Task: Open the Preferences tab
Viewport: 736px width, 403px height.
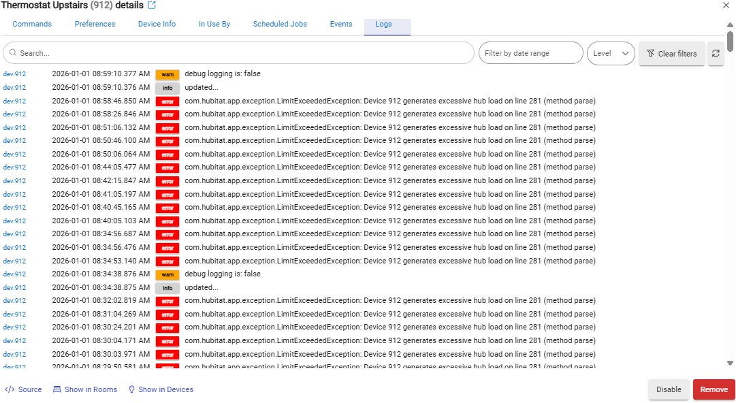Action: click(95, 25)
